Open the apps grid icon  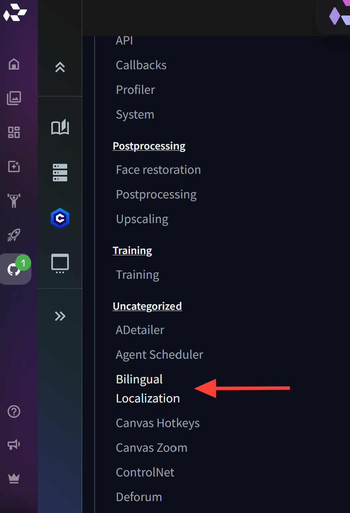(14, 132)
